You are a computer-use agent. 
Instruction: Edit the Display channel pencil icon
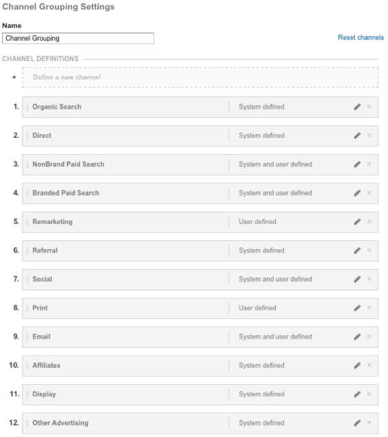pyautogui.click(x=357, y=394)
